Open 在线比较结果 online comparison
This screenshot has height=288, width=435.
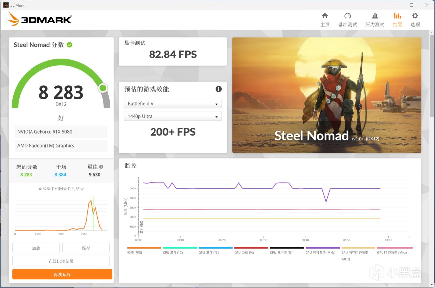[61, 261]
